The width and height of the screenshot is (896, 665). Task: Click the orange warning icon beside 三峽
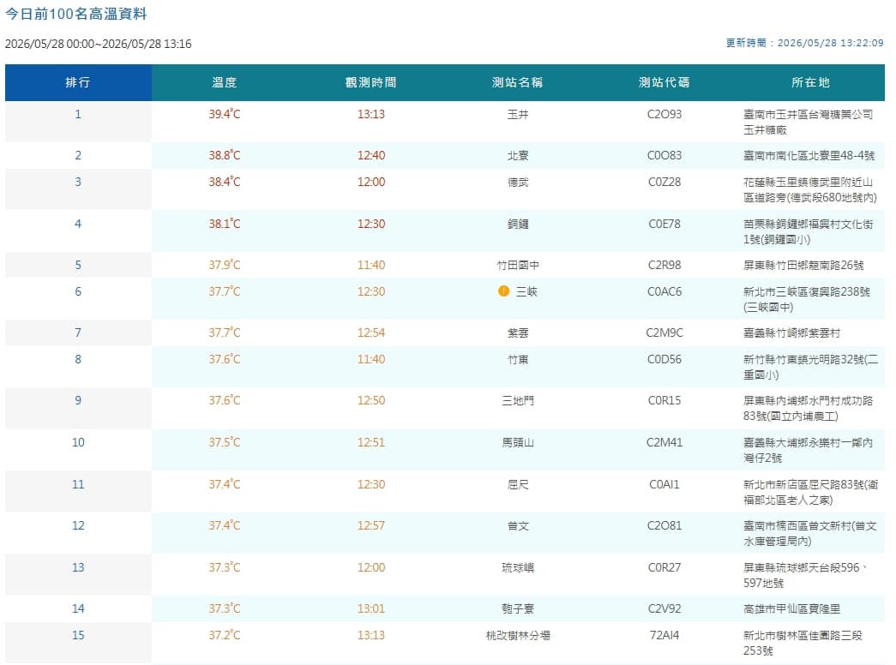pyautogui.click(x=503, y=291)
